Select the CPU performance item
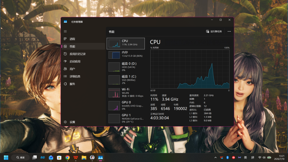 click(126, 43)
